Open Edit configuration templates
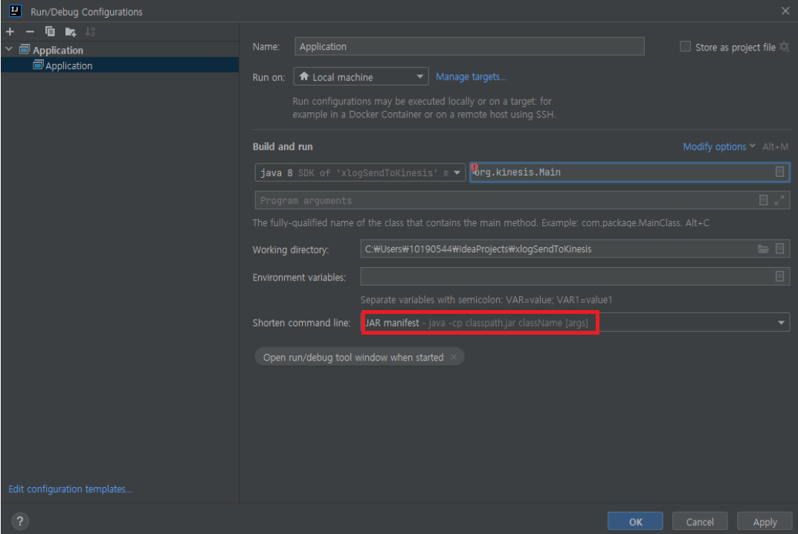The width and height of the screenshot is (798, 534). pos(70,489)
